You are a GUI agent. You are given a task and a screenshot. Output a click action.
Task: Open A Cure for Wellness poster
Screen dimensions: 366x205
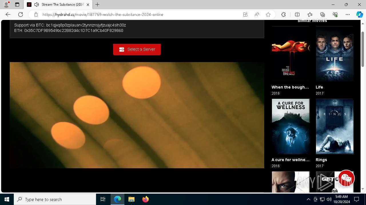tap(291, 126)
